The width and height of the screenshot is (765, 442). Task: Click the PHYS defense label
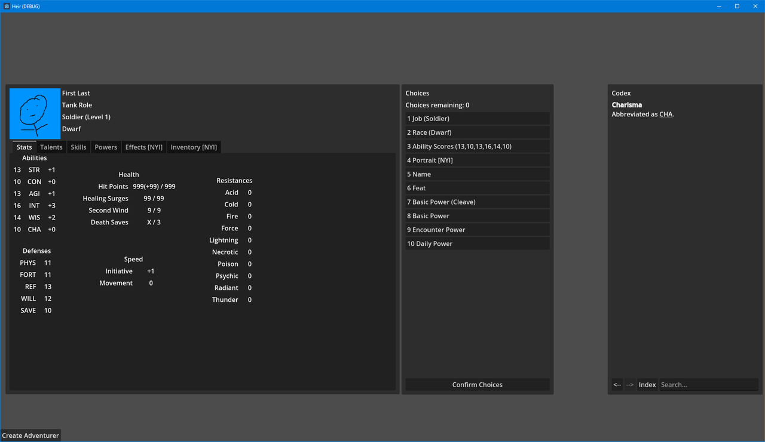27,263
